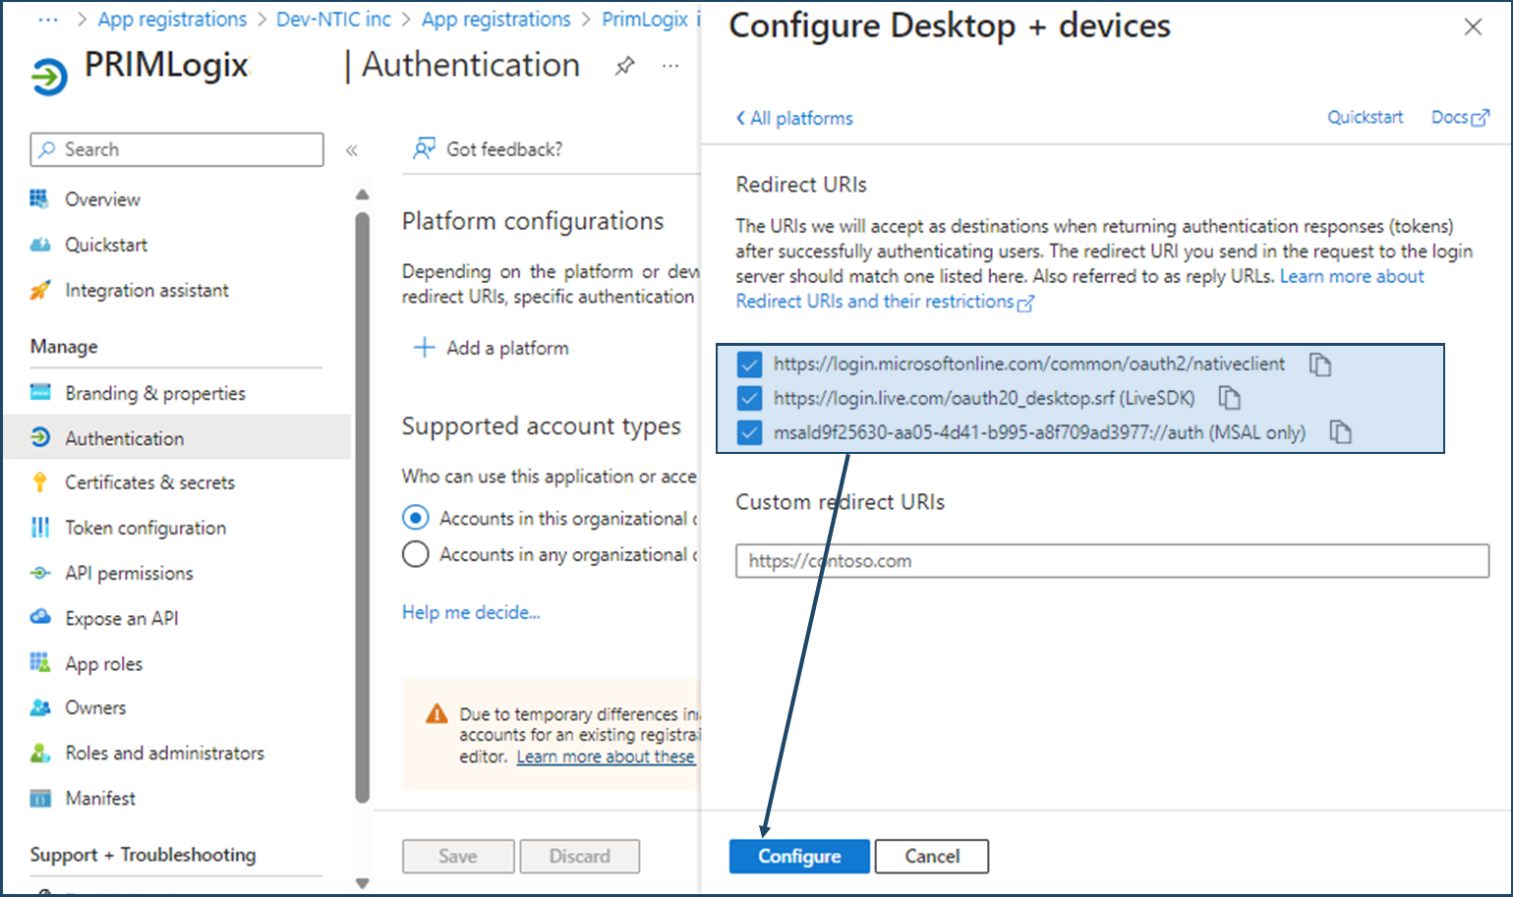The height and width of the screenshot is (897, 1514).
Task: Click the Manifest icon
Action: coord(39,798)
